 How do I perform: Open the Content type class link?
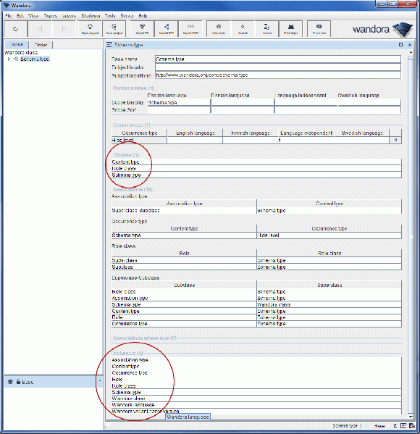(125, 162)
